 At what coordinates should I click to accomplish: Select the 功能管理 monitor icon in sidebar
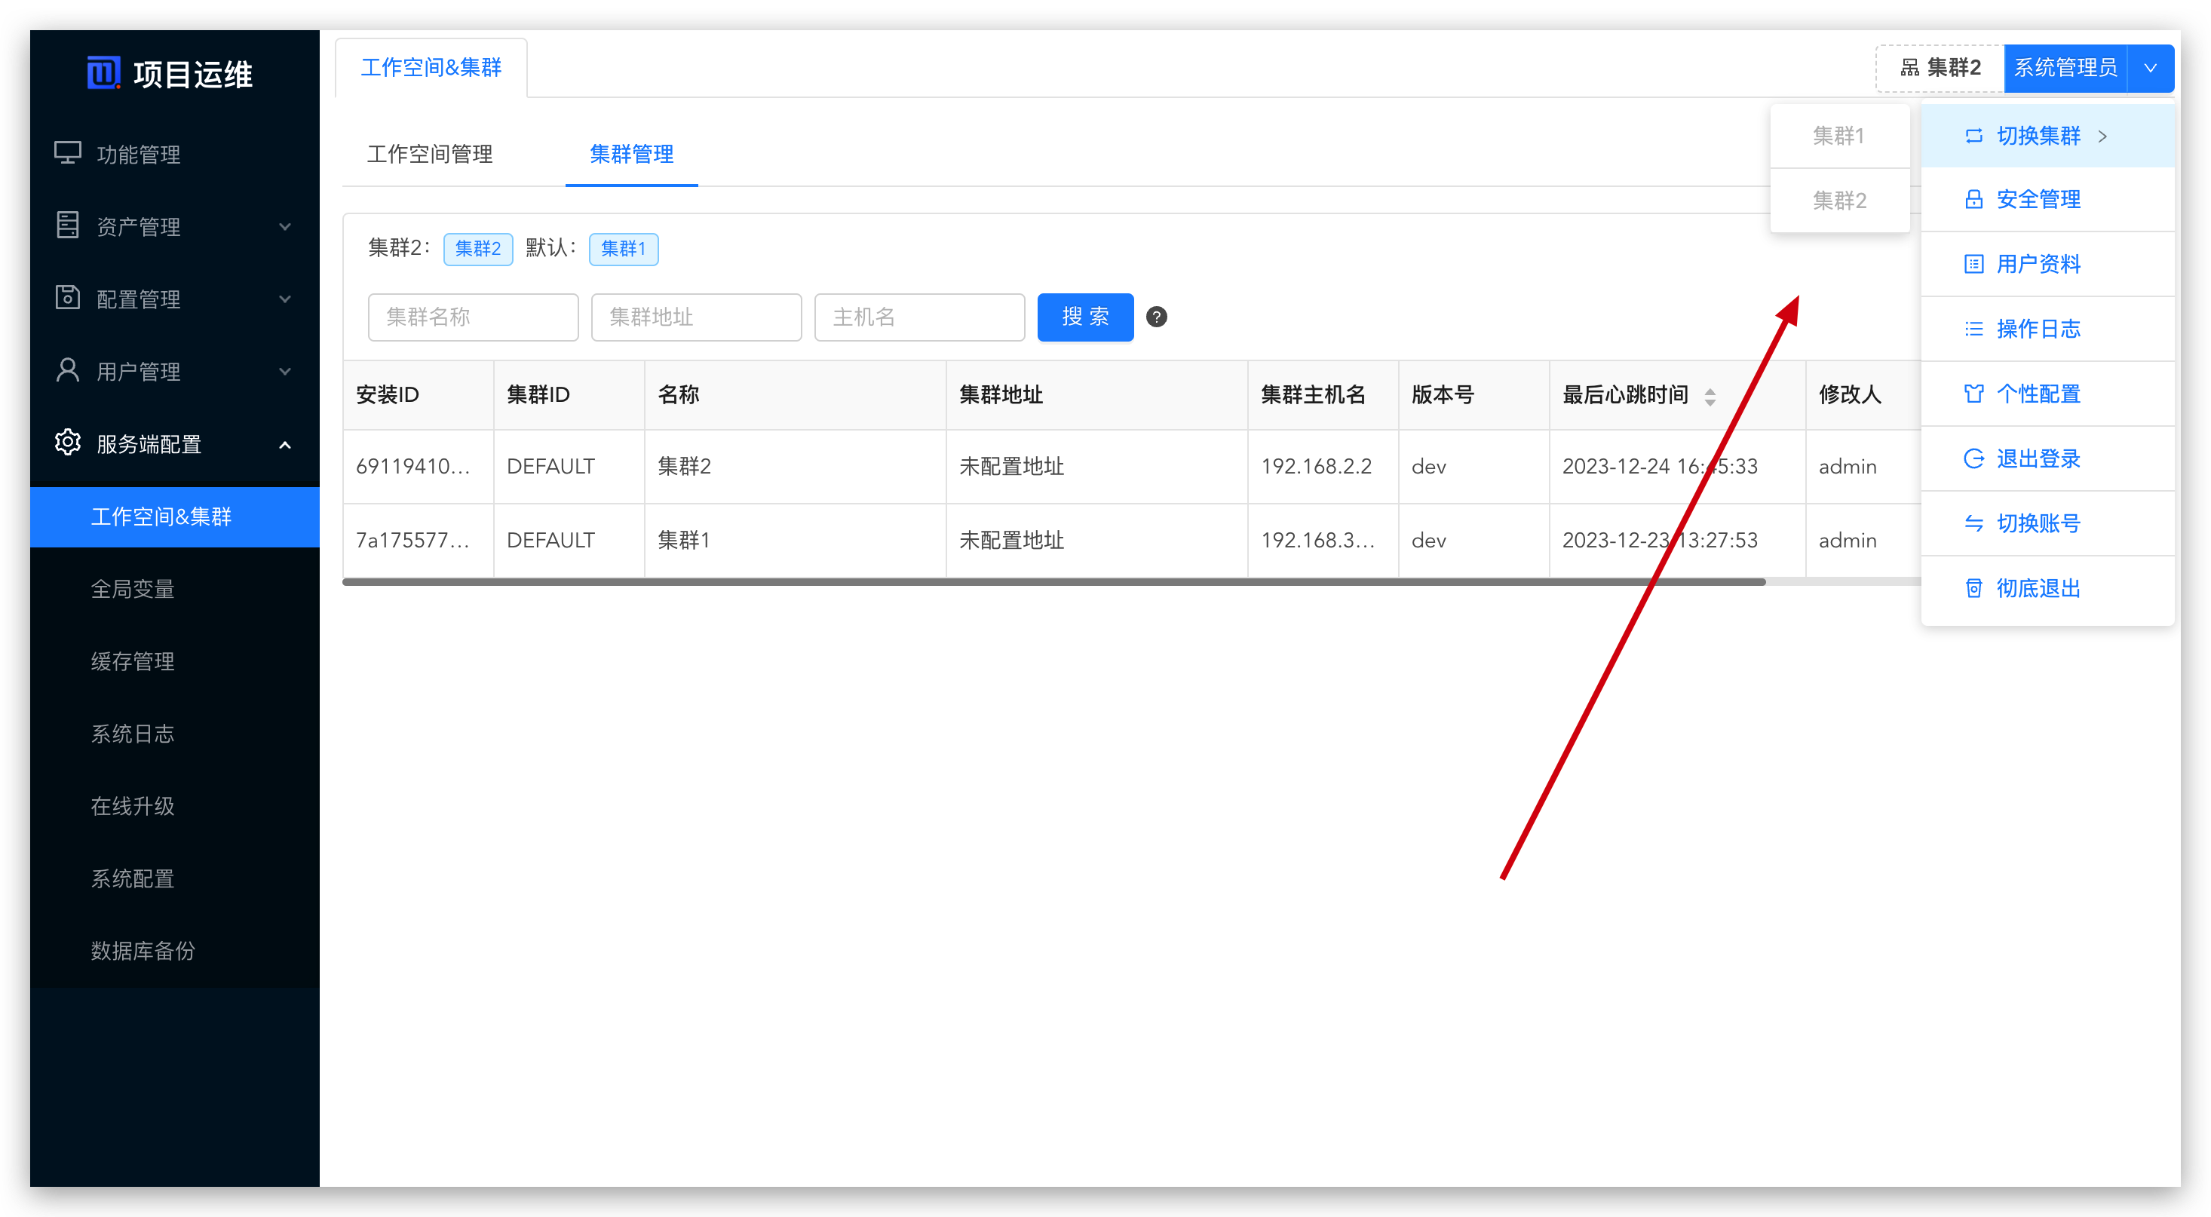pos(68,154)
